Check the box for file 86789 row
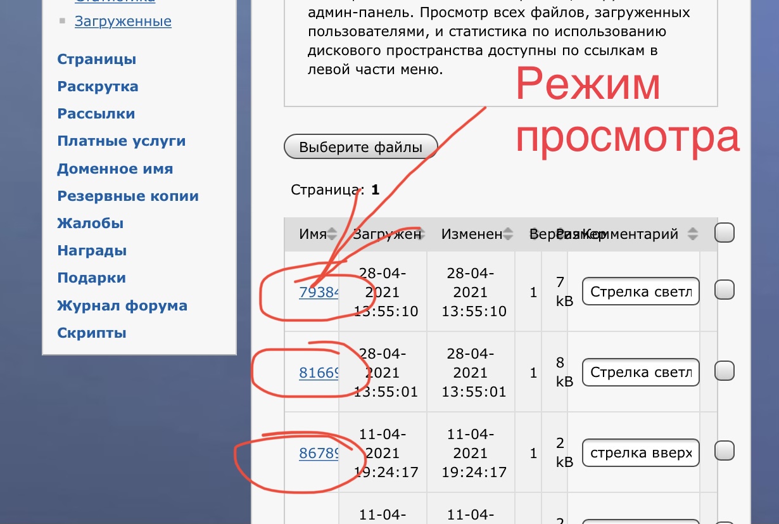Screen dimensions: 779x524 pos(725,451)
